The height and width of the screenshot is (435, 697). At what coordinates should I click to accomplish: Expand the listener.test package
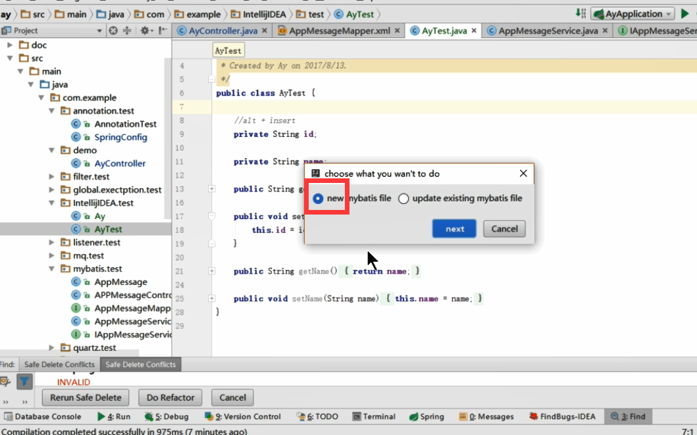(51, 242)
